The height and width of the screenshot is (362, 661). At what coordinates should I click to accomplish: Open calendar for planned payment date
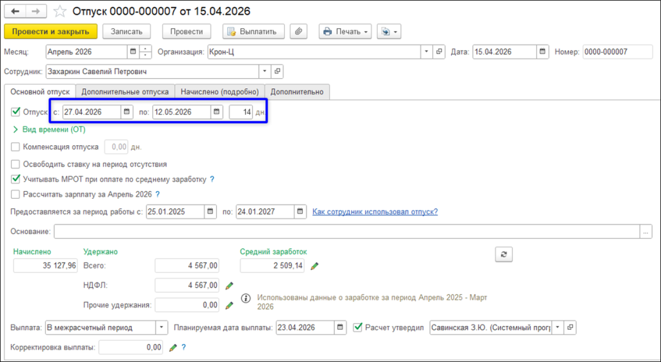click(x=340, y=327)
